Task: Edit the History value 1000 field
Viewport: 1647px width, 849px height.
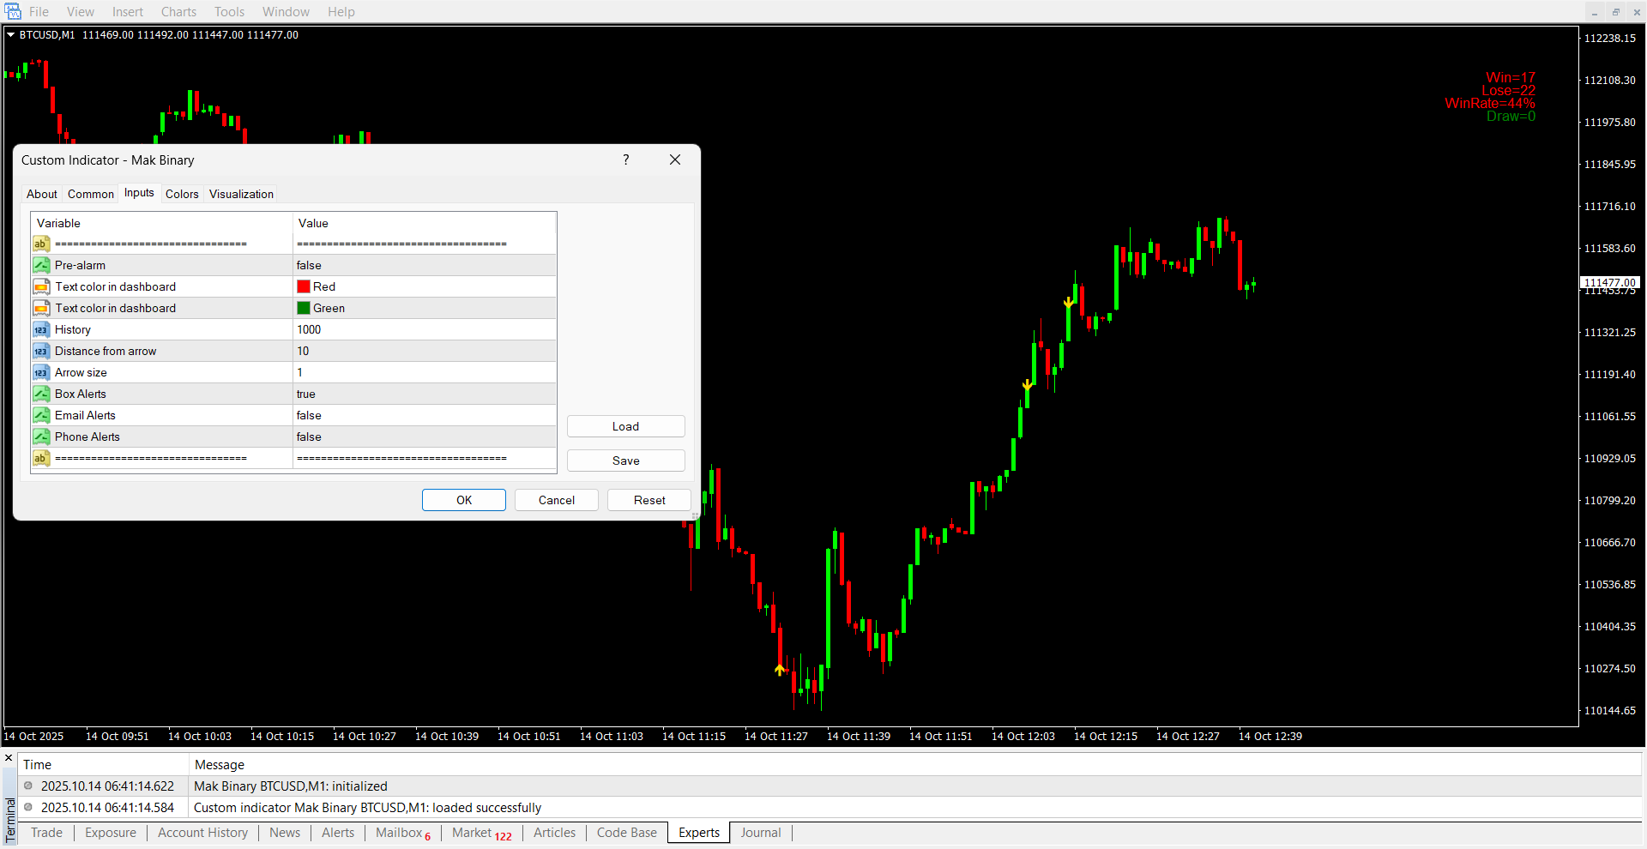Action: click(x=424, y=329)
